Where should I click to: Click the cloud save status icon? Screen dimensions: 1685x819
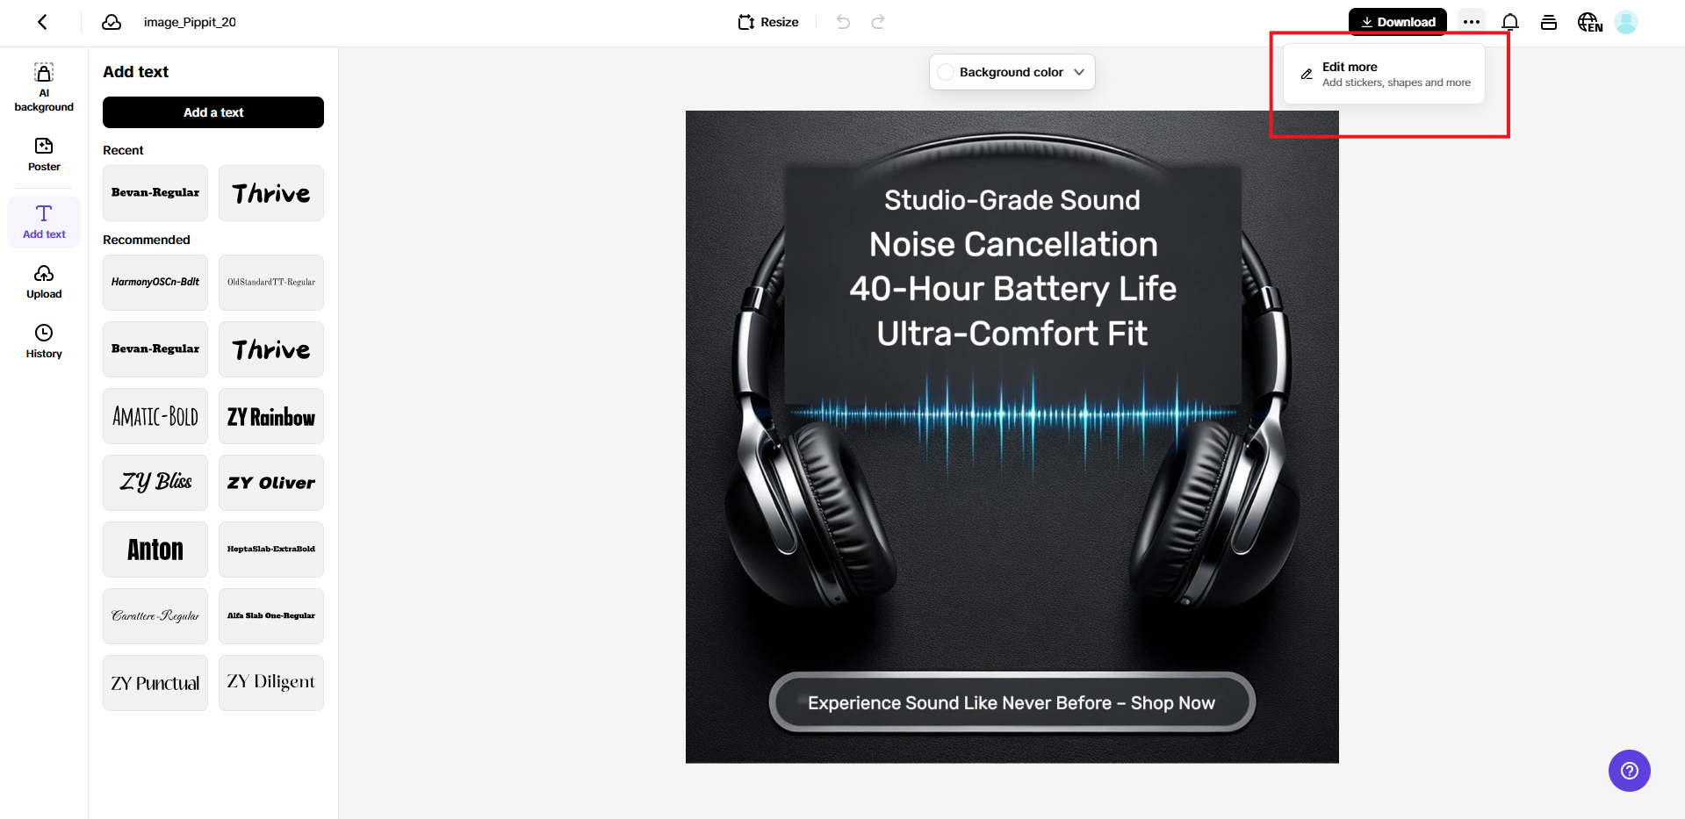[112, 22]
